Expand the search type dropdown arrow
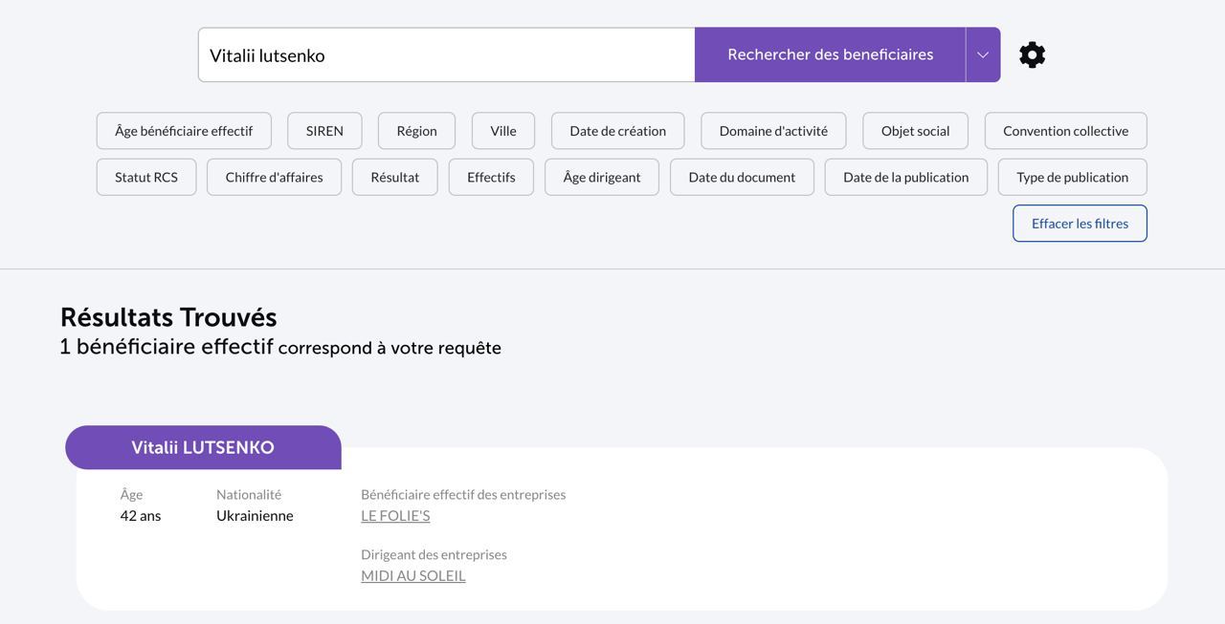Screen dimensions: 1225x624 pos(983,54)
